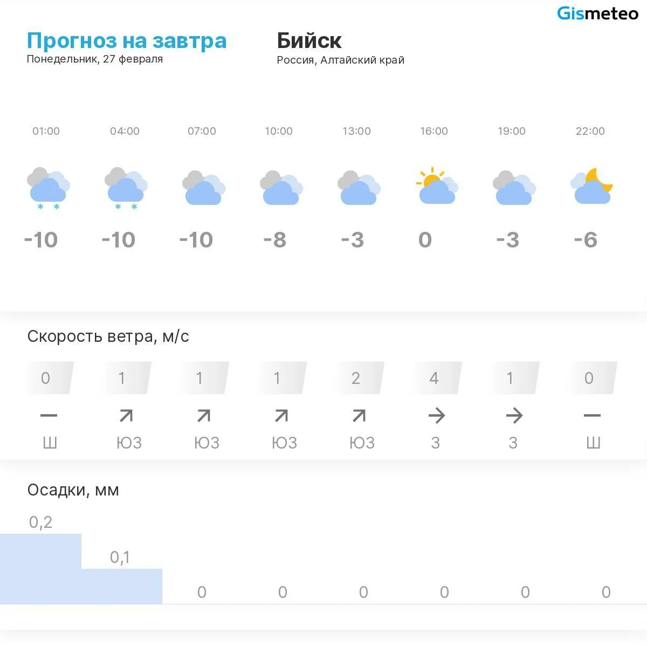The height and width of the screenshot is (647, 647).
Task: Click the moon-and-cloud icon at 22:00
Action: tap(591, 185)
